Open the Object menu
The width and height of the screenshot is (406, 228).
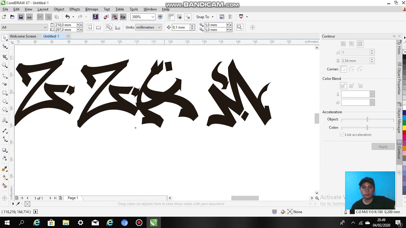59,9
